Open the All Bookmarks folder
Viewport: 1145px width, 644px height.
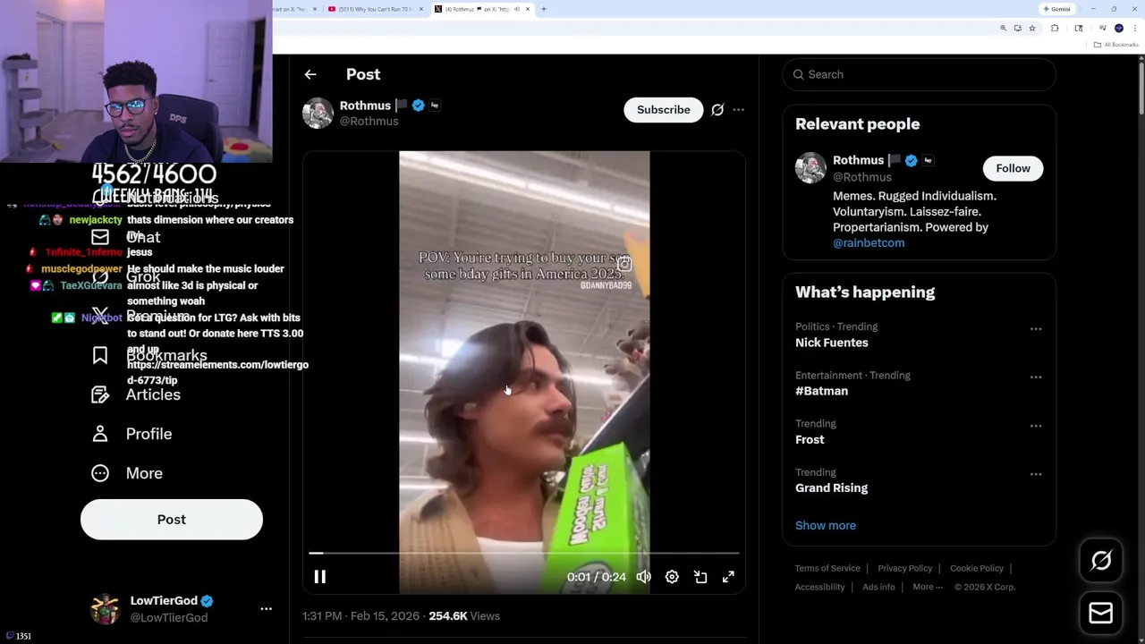pyautogui.click(x=1118, y=45)
